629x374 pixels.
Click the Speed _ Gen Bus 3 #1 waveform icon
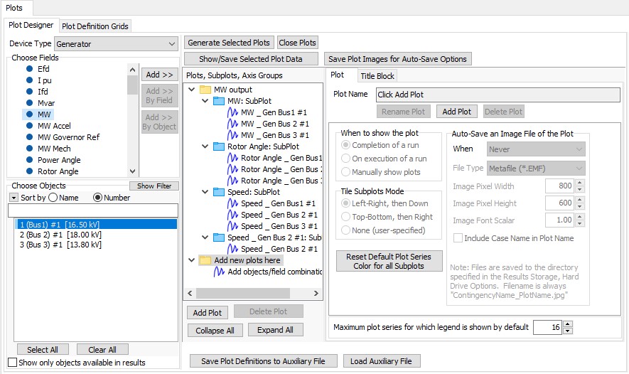click(232, 226)
